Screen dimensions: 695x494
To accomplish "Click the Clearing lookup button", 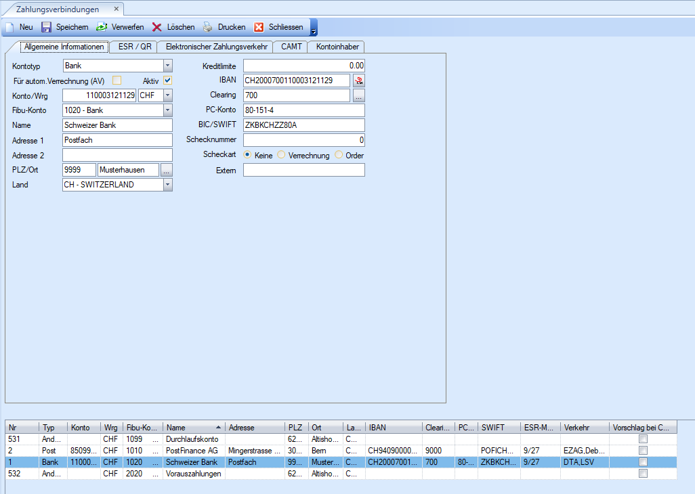I will [x=358, y=95].
